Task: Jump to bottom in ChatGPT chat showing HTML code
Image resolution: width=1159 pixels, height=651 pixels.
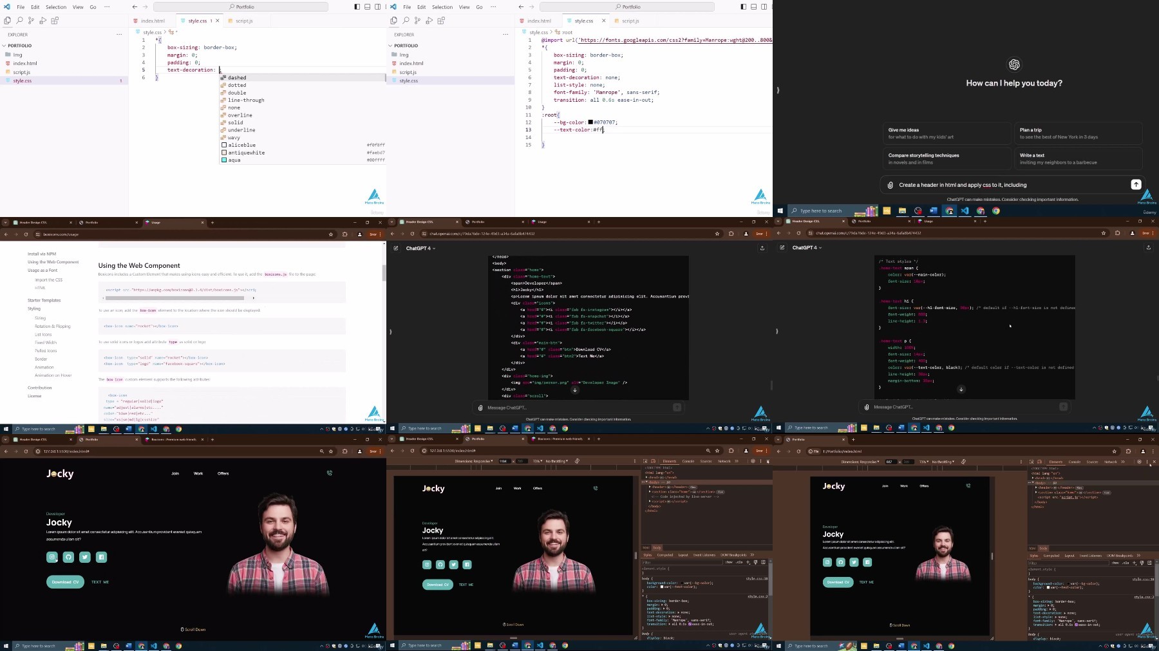Action: click(575, 390)
